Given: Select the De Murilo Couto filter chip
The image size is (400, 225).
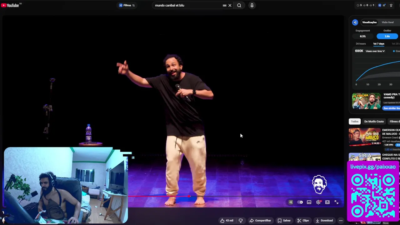Looking at the screenshot, I should (374, 121).
